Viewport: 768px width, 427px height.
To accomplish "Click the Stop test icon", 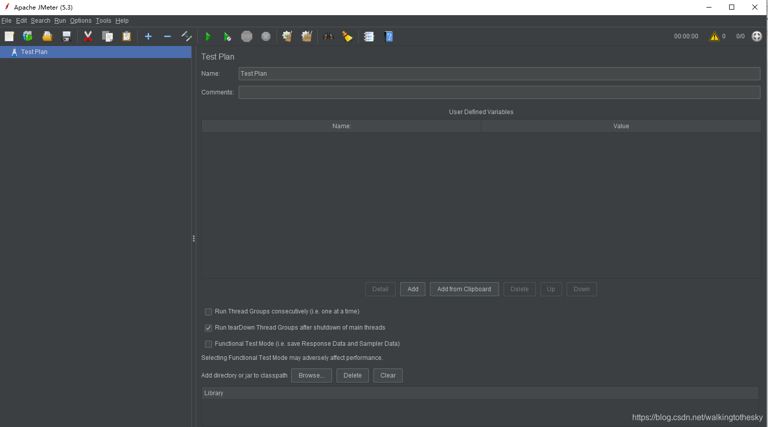I will point(247,36).
